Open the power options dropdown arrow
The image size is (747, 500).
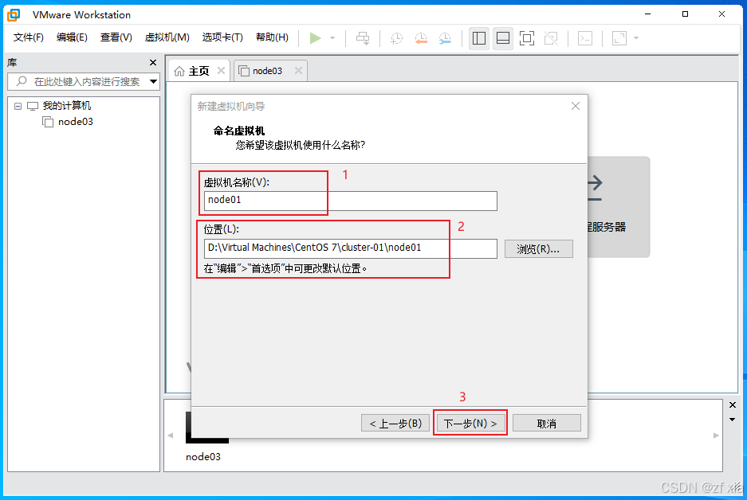point(332,38)
